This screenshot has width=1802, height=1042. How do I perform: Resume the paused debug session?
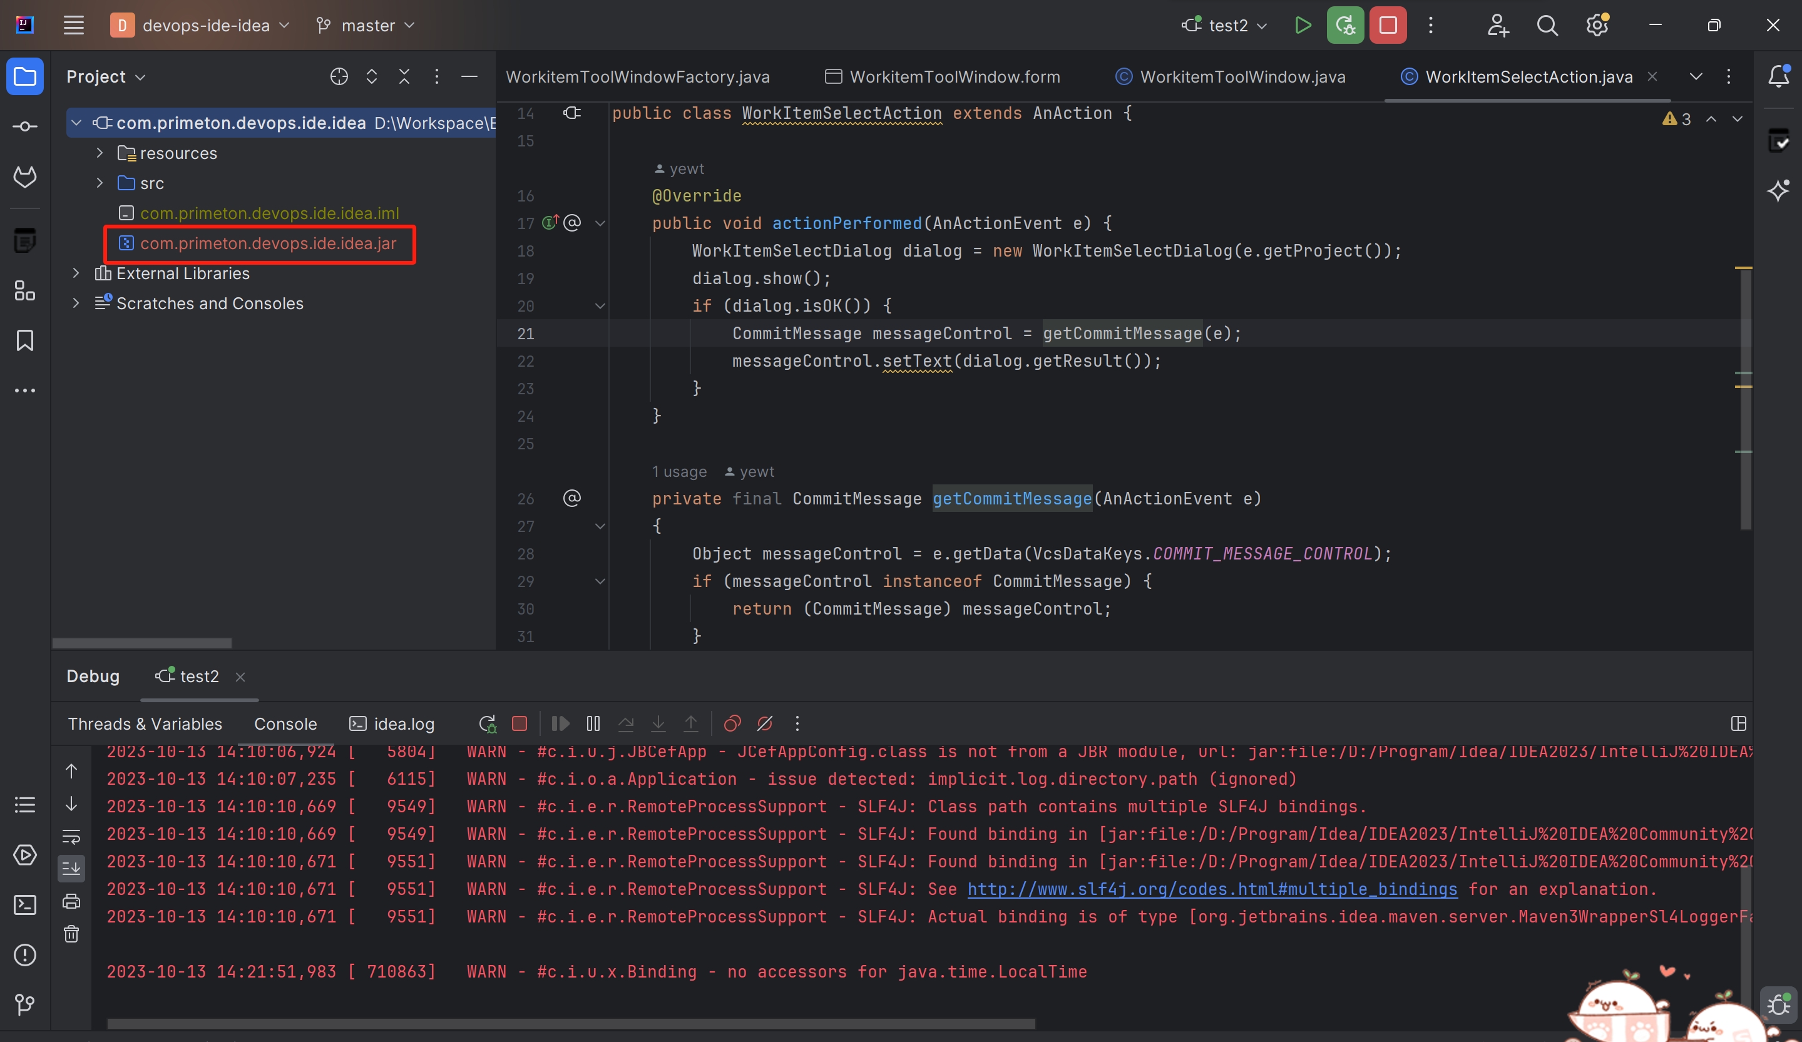(561, 723)
